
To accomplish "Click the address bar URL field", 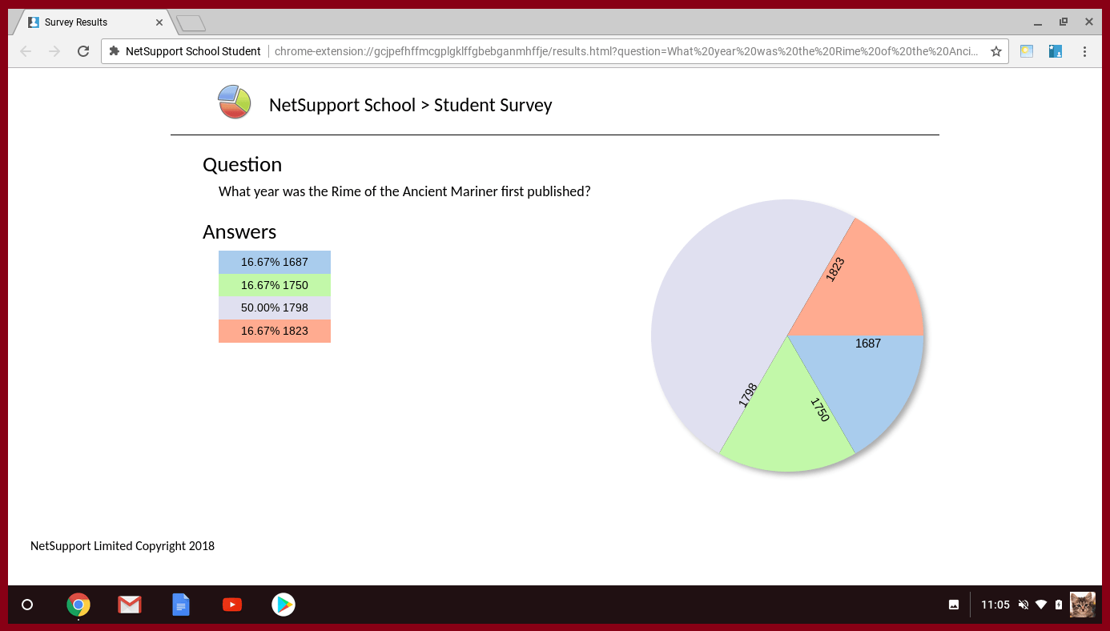I will point(625,51).
